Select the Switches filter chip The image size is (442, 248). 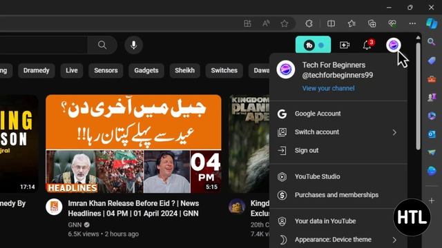click(x=224, y=70)
